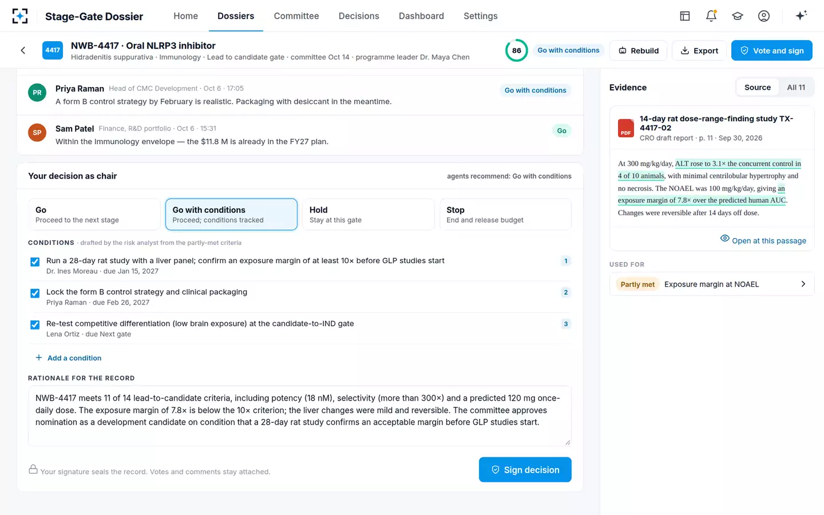The image size is (824, 515).
Task: Open the Dashboard tab
Action: click(x=421, y=16)
